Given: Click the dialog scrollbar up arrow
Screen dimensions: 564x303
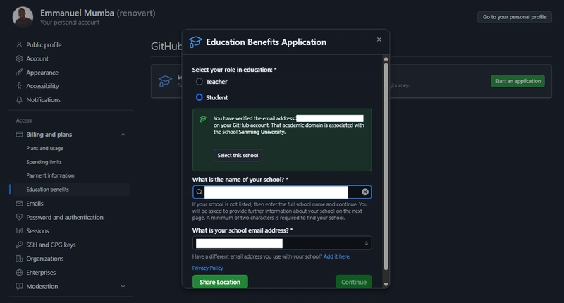Looking at the screenshot, I should 386,58.
